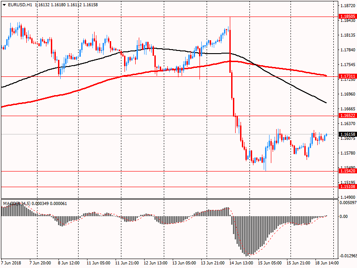357x268 pixels.
Task: Select the EURUSD,H1 symbol title text
Action: [20, 5]
